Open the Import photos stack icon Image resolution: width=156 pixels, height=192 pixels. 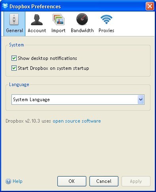click(x=59, y=19)
